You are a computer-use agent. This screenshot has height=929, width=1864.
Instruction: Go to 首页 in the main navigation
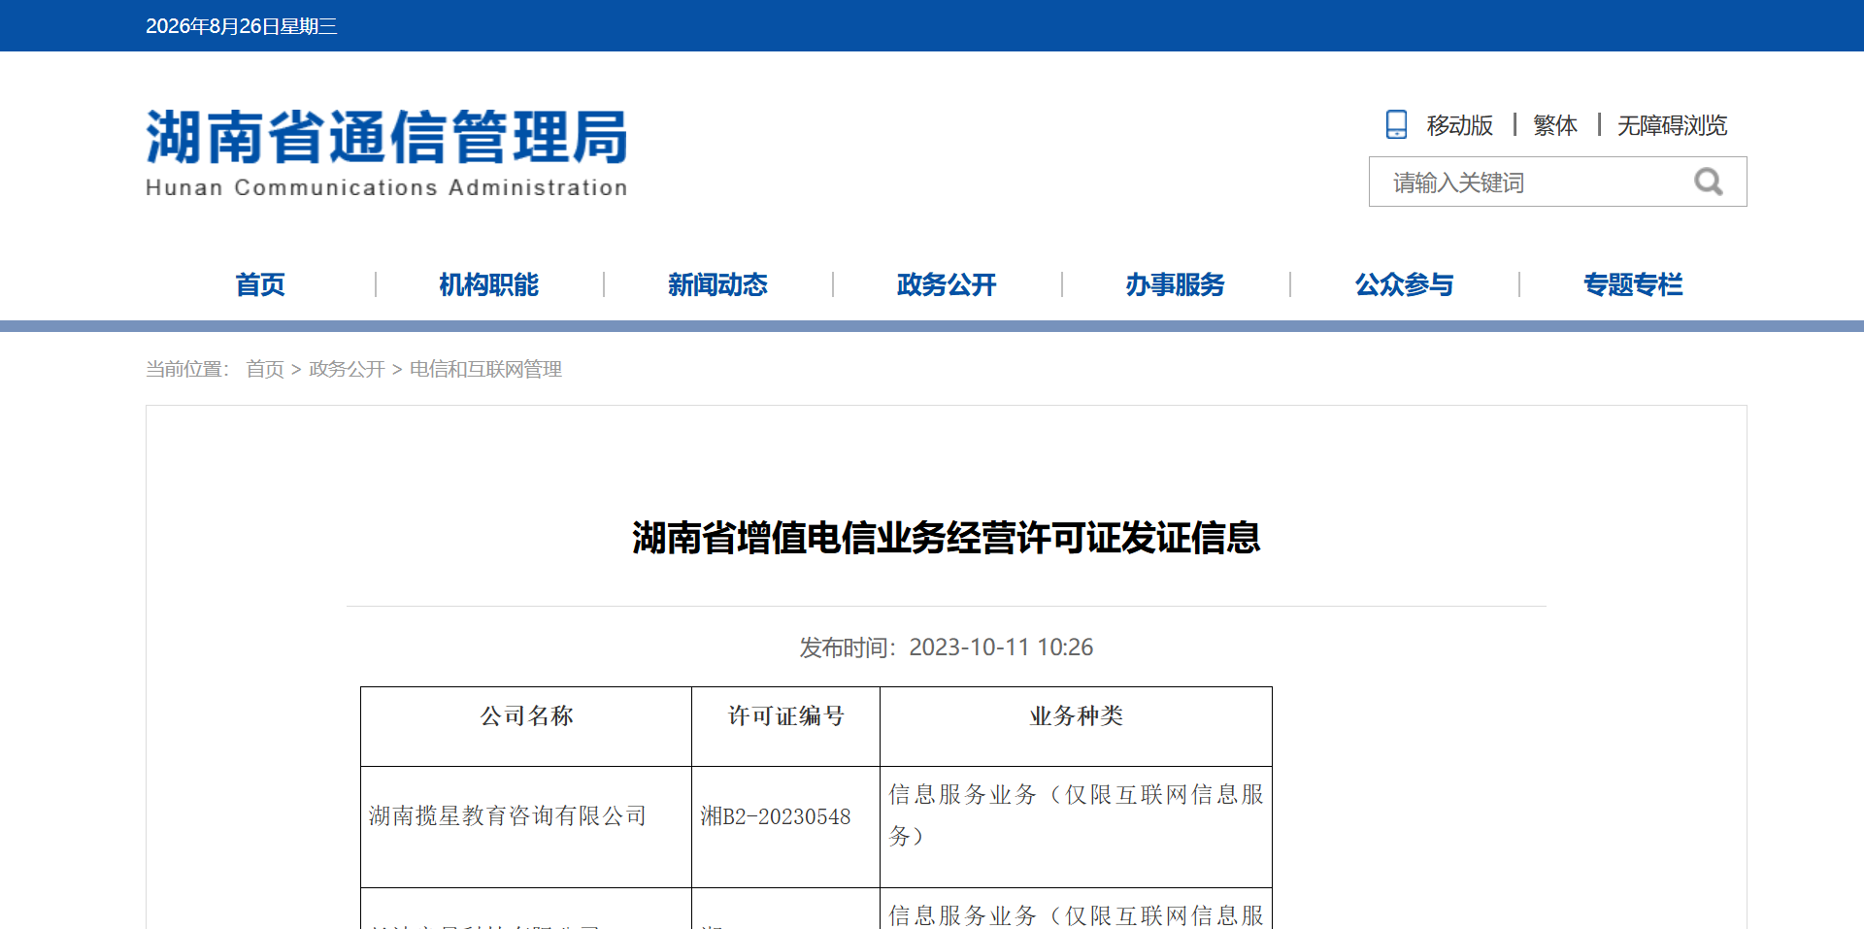coord(260,284)
